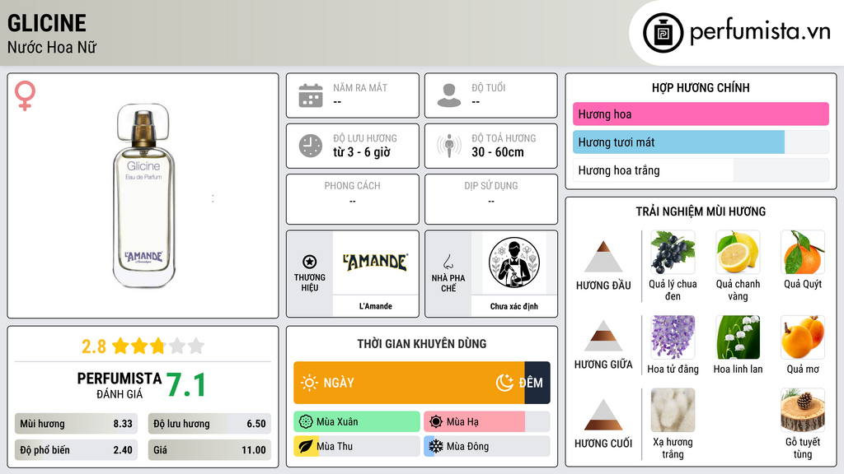844x474 pixels.
Task: Click the Nước Hoa Nữ subtitle
Action: pyautogui.click(x=52, y=47)
